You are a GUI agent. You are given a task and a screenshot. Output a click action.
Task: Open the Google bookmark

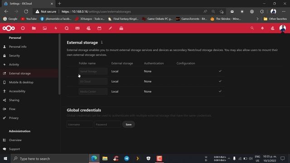pyautogui.click(x=10, y=19)
